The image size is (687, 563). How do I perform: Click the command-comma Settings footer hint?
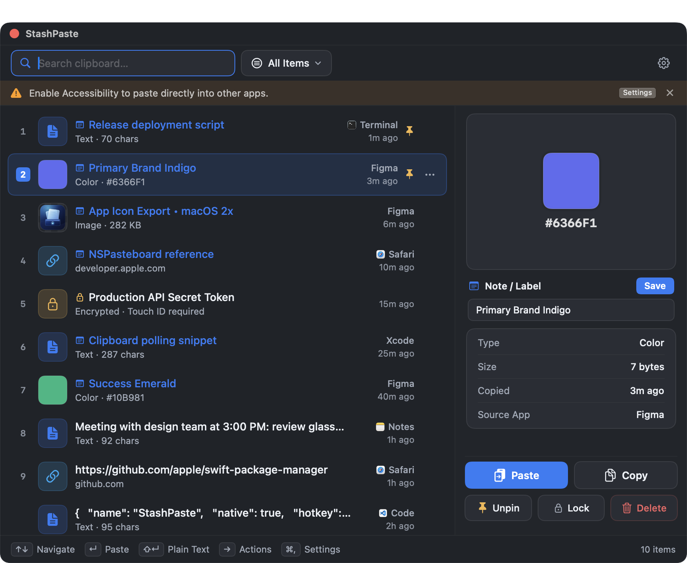tap(311, 549)
